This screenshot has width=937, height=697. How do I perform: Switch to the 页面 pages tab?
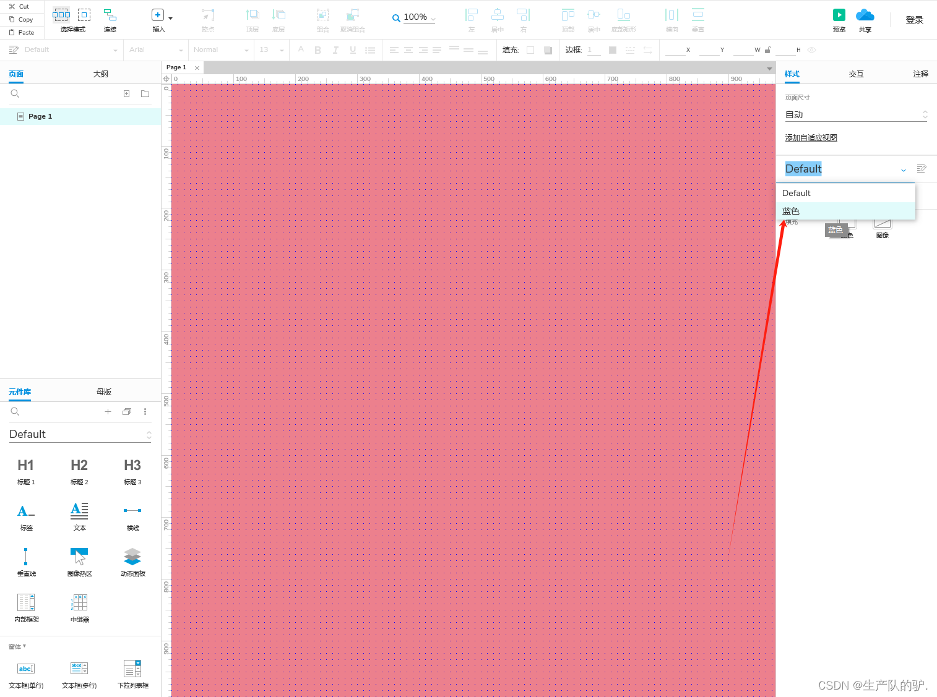point(16,74)
